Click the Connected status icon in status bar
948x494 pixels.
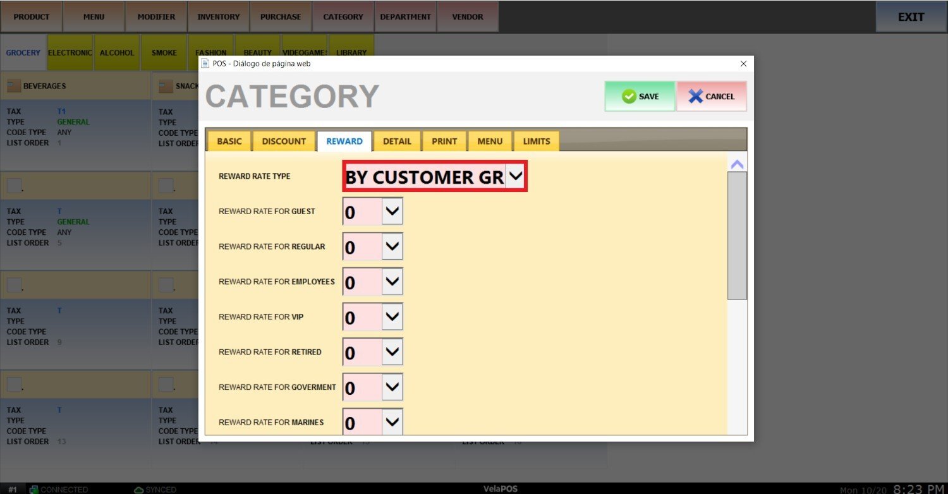tap(34, 490)
